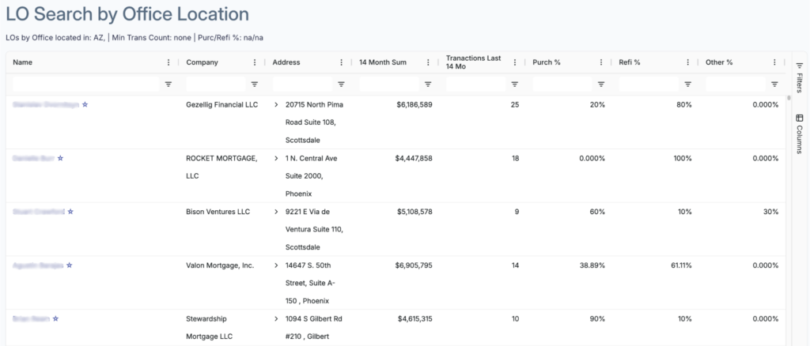
Task: Open the Other % column menu
Action: [774, 62]
